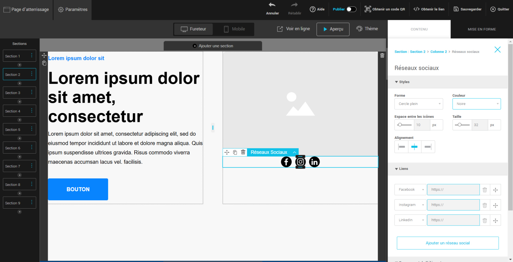Open the Section 3 options menu dots
This screenshot has width=513, height=262.
(x=31, y=92)
